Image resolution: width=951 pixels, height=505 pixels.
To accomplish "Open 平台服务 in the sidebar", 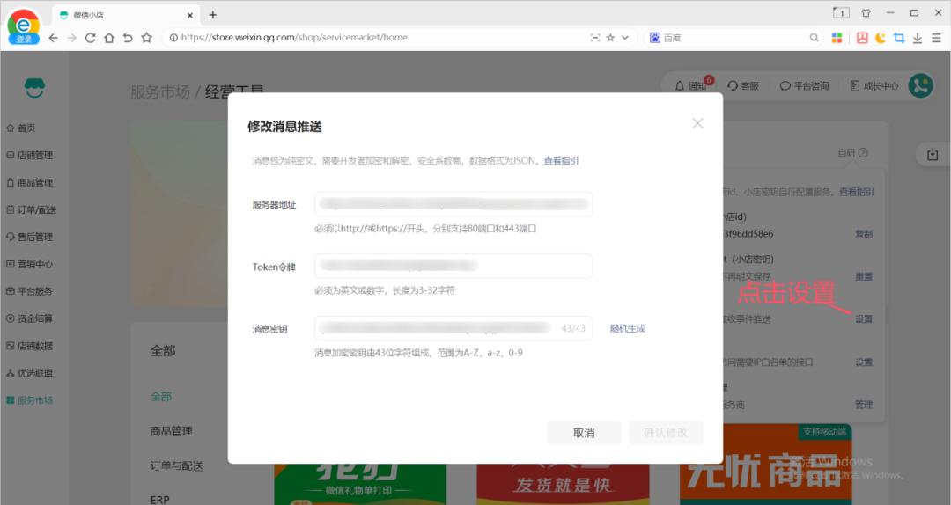I will pos(30,291).
